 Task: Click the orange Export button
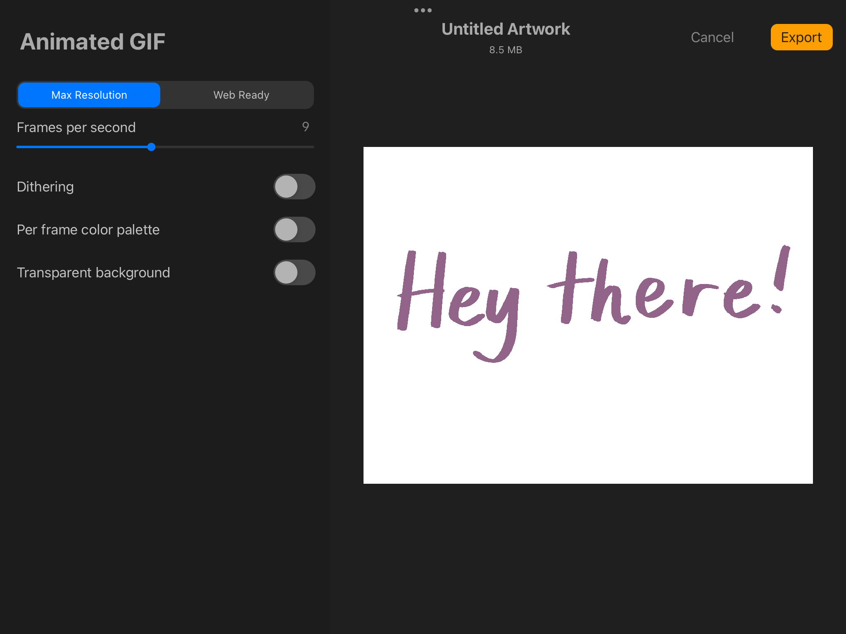point(801,37)
